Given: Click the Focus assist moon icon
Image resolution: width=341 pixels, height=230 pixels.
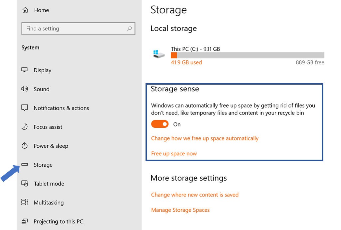Looking at the screenshot, I should tap(25, 127).
